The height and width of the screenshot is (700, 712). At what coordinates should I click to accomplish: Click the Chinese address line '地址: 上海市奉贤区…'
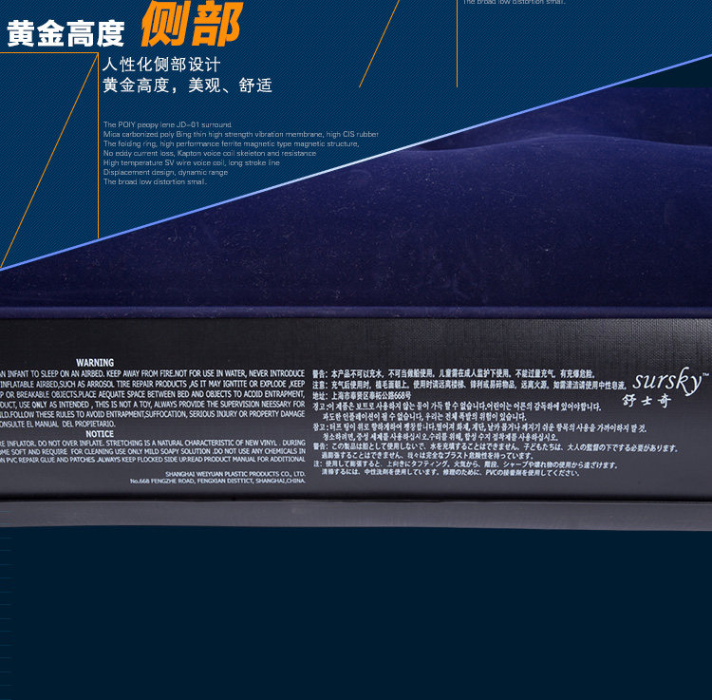tap(362, 395)
